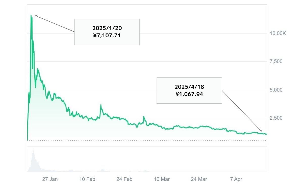Click the 10.00K price axis label
Viewport: 303px width, 187px height.
277,34
